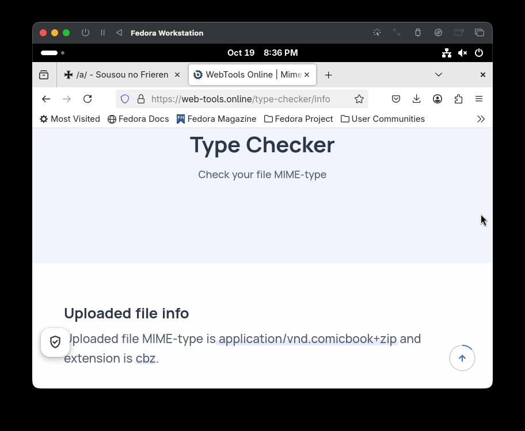
Task: Bookmark this page with the star icon
Action: tap(359, 99)
